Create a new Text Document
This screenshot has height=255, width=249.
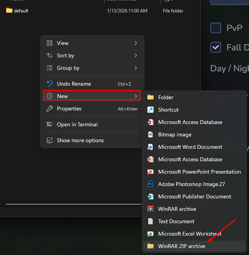[x=176, y=221]
